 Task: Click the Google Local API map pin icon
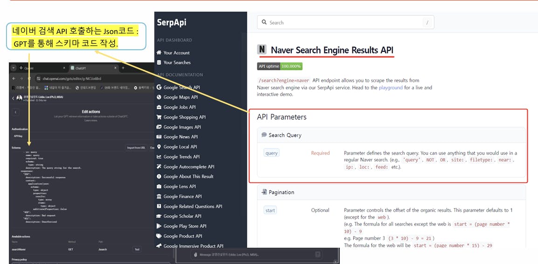pyautogui.click(x=159, y=147)
